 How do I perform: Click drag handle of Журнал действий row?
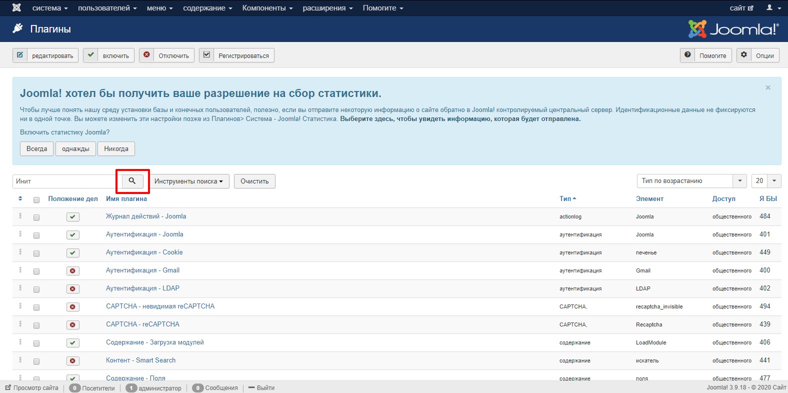[x=20, y=216]
